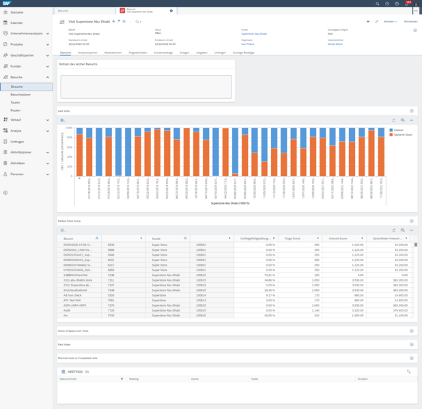Open the history clock icon
The height and width of the screenshot is (409, 422).
[x=387, y=3]
